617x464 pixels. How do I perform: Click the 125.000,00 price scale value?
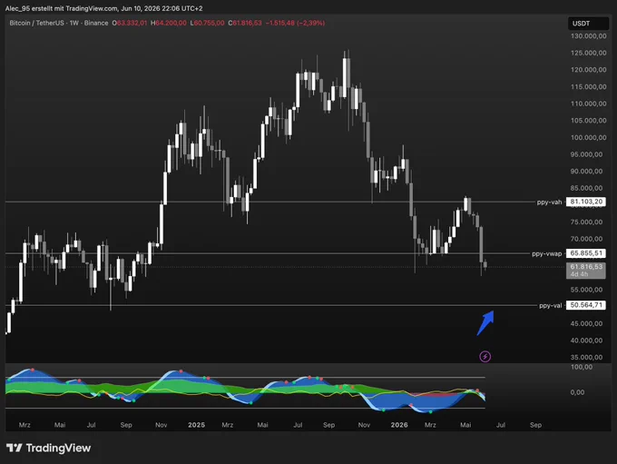tap(588, 53)
